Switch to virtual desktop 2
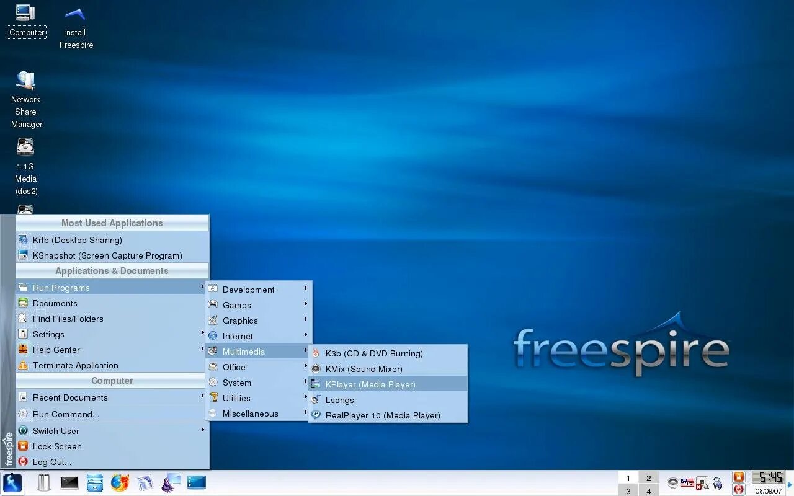Screen dimensions: 794x496 649,478
